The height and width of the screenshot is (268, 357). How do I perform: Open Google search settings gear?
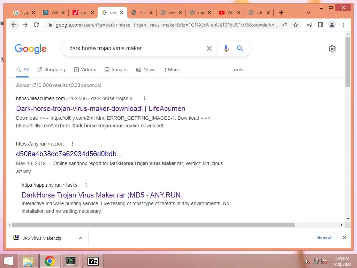(x=332, y=49)
